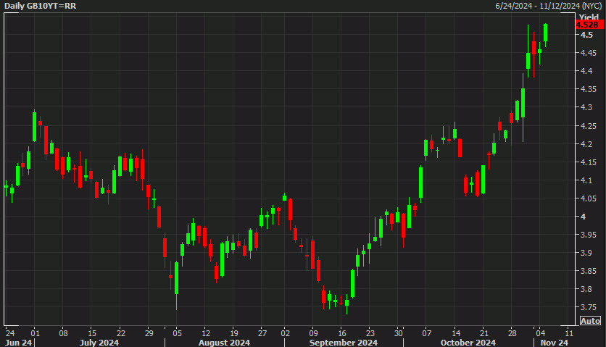Click the Daily GB10YT=RR chart title
The height and width of the screenshot is (347, 606).
[x=40, y=6]
